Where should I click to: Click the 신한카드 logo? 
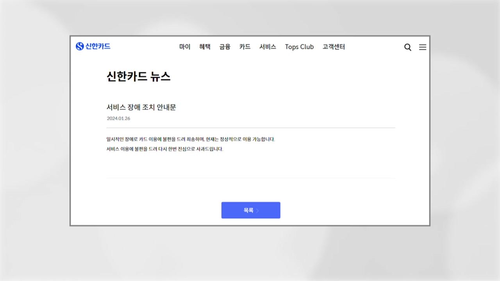(x=93, y=46)
